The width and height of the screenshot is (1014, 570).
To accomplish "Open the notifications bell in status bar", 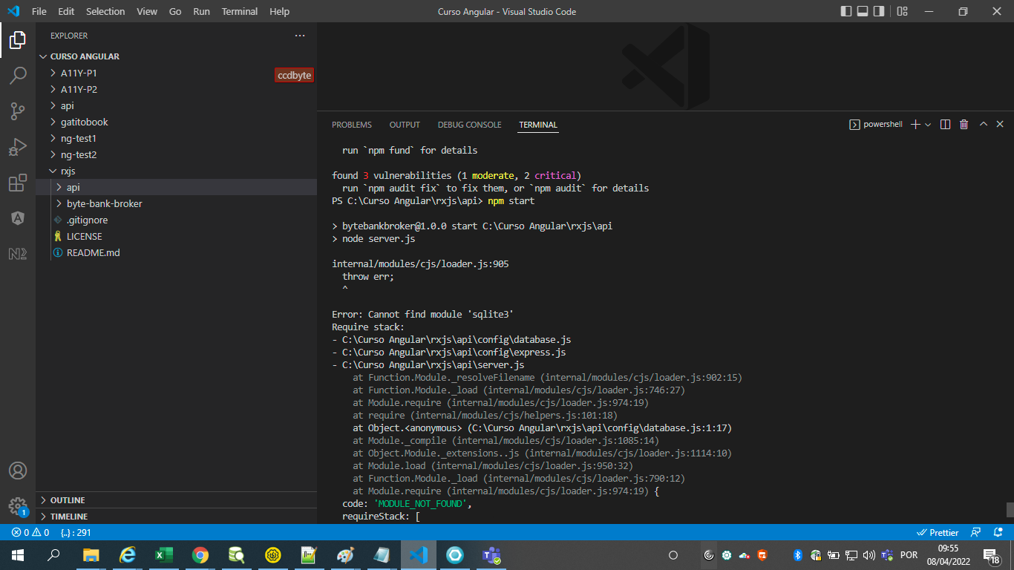I will [998, 532].
